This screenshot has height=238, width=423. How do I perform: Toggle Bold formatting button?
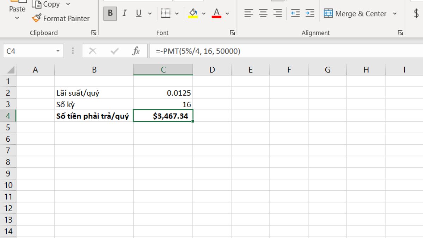pos(110,13)
